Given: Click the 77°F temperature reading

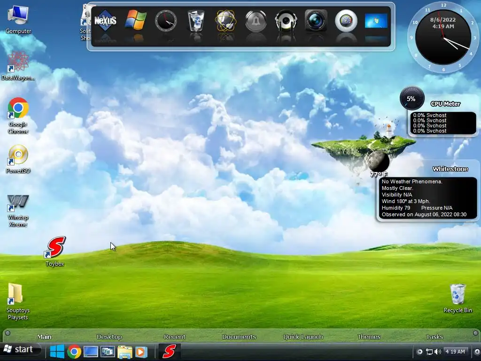Looking at the screenshot, I should coord(378,174).
